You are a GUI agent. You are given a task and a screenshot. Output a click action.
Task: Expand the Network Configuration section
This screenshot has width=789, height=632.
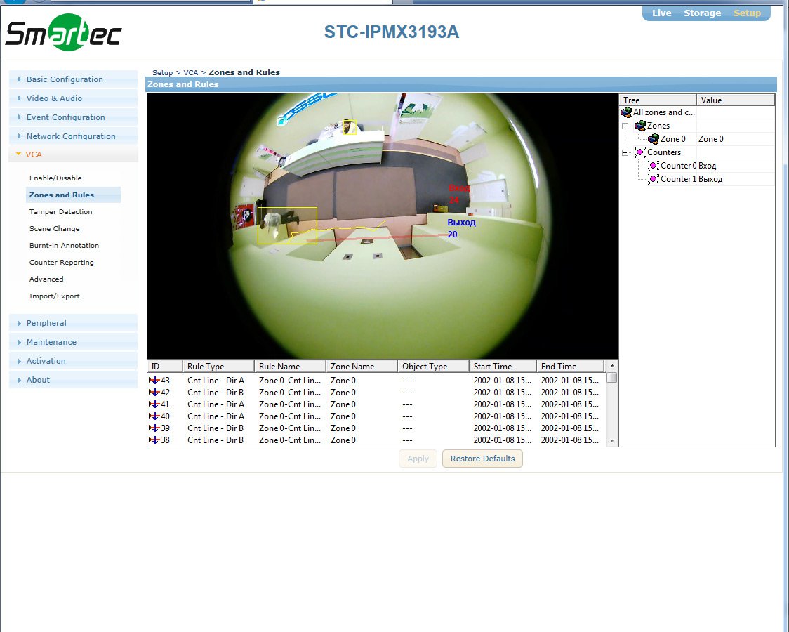click(71, 136)
